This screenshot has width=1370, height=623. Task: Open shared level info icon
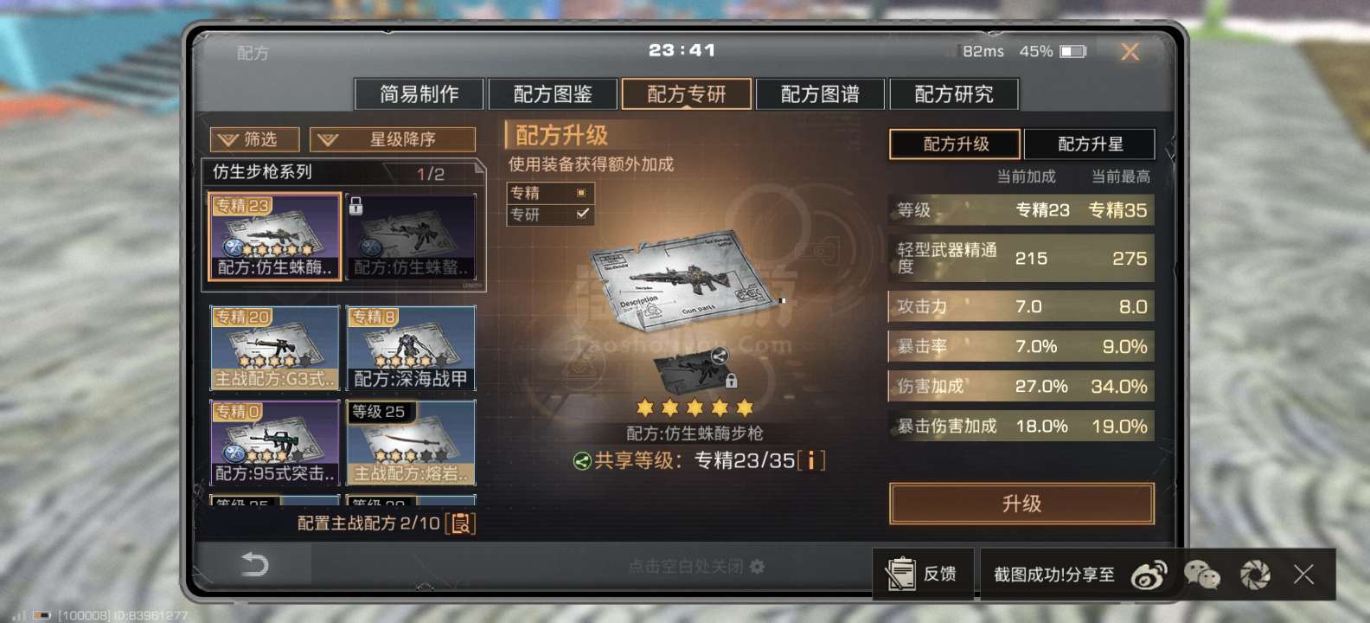(810, 460)
